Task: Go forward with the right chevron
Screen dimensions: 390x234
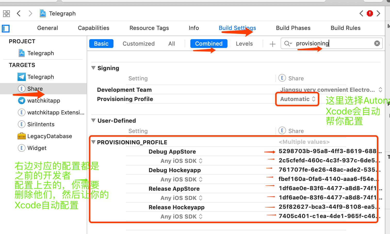Action: (x=30, y=13)
